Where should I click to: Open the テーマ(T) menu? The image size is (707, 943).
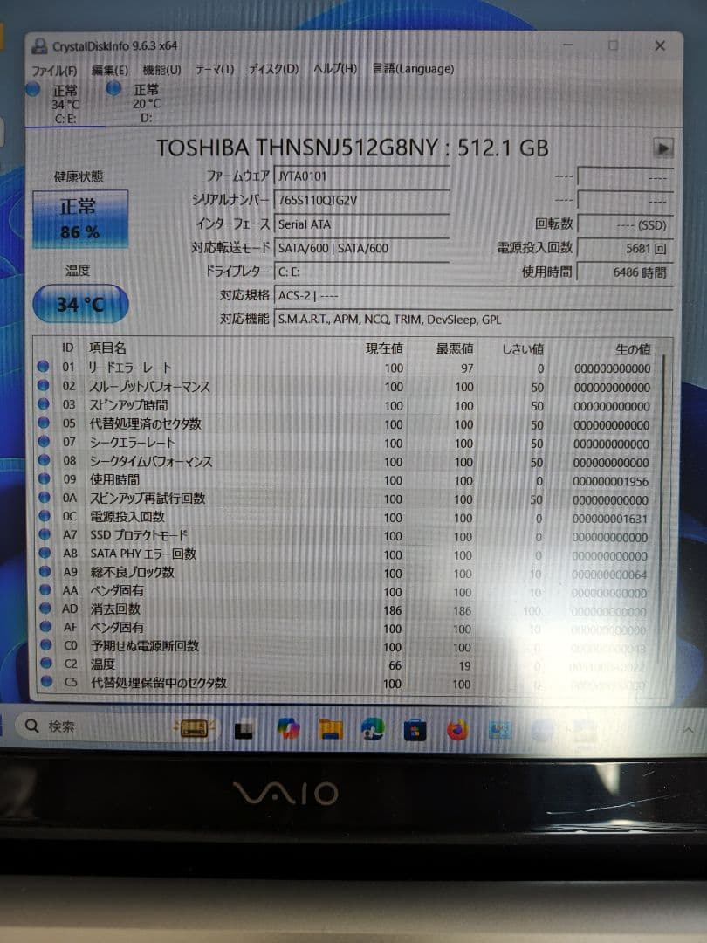pyautogui.click(x=210, y=68)
